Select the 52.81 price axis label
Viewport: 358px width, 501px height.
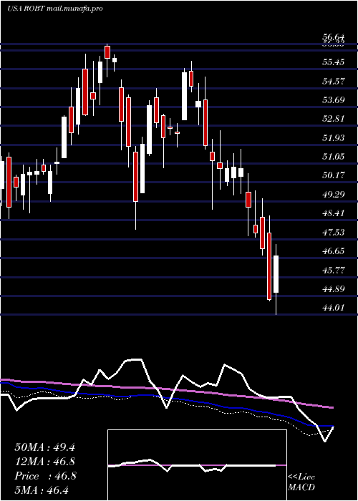(x=334, y=119)
